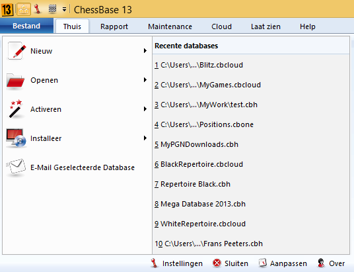354x272 pixels.
Task: Click the monitor and disc Installeer icon
Action: click(16, 138)
